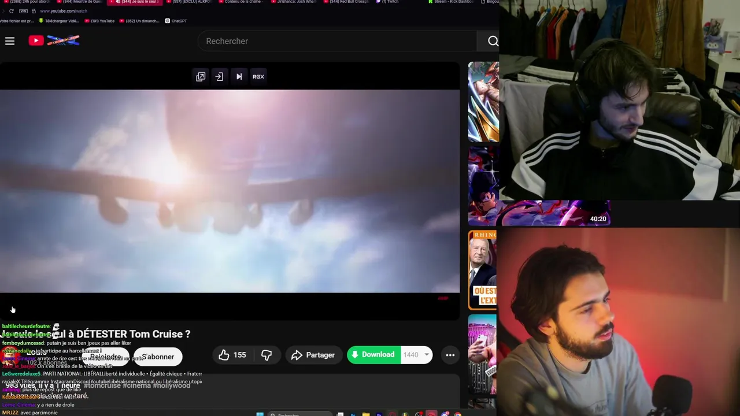Reload the page with refresh icon
This screenshot has width=740, height=416.
click(x=11, y=11)
